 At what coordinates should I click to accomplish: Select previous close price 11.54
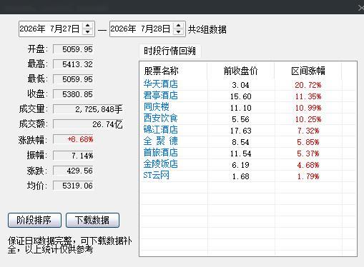[x=241, y=153]
